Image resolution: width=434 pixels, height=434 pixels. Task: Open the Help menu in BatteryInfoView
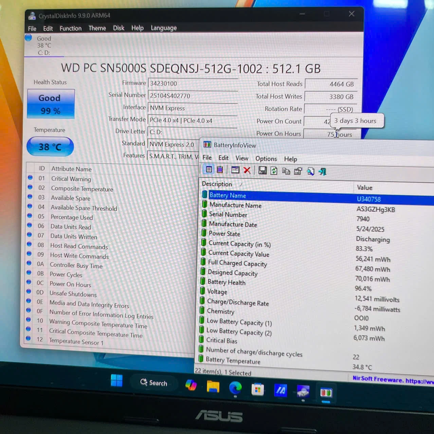(x=290, y=159)
